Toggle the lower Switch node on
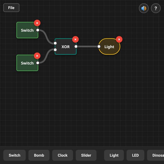 tap(27, 63)
